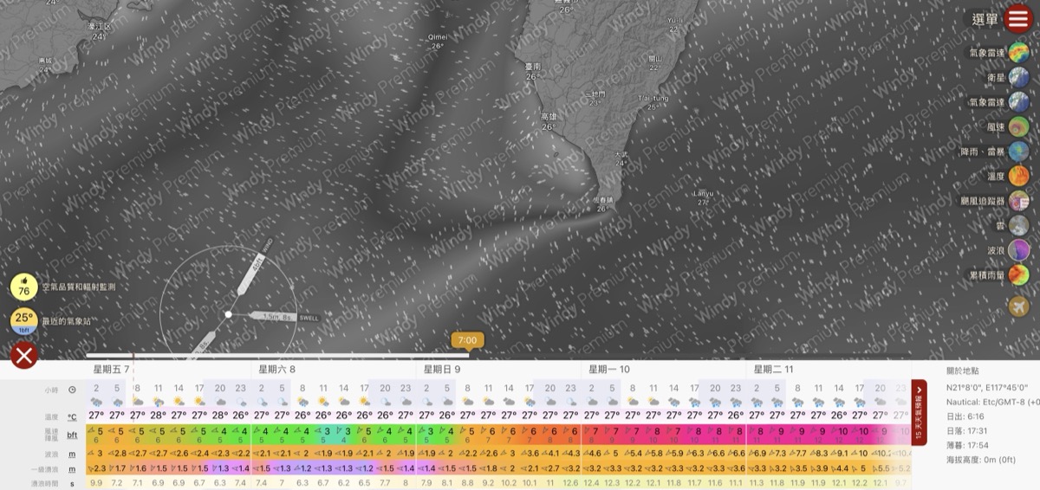The height and width of the screenshot is (490, 1040).
Task: Open the 颱風追蹤器 hurricane tracker
Action: pos(1018,201)
